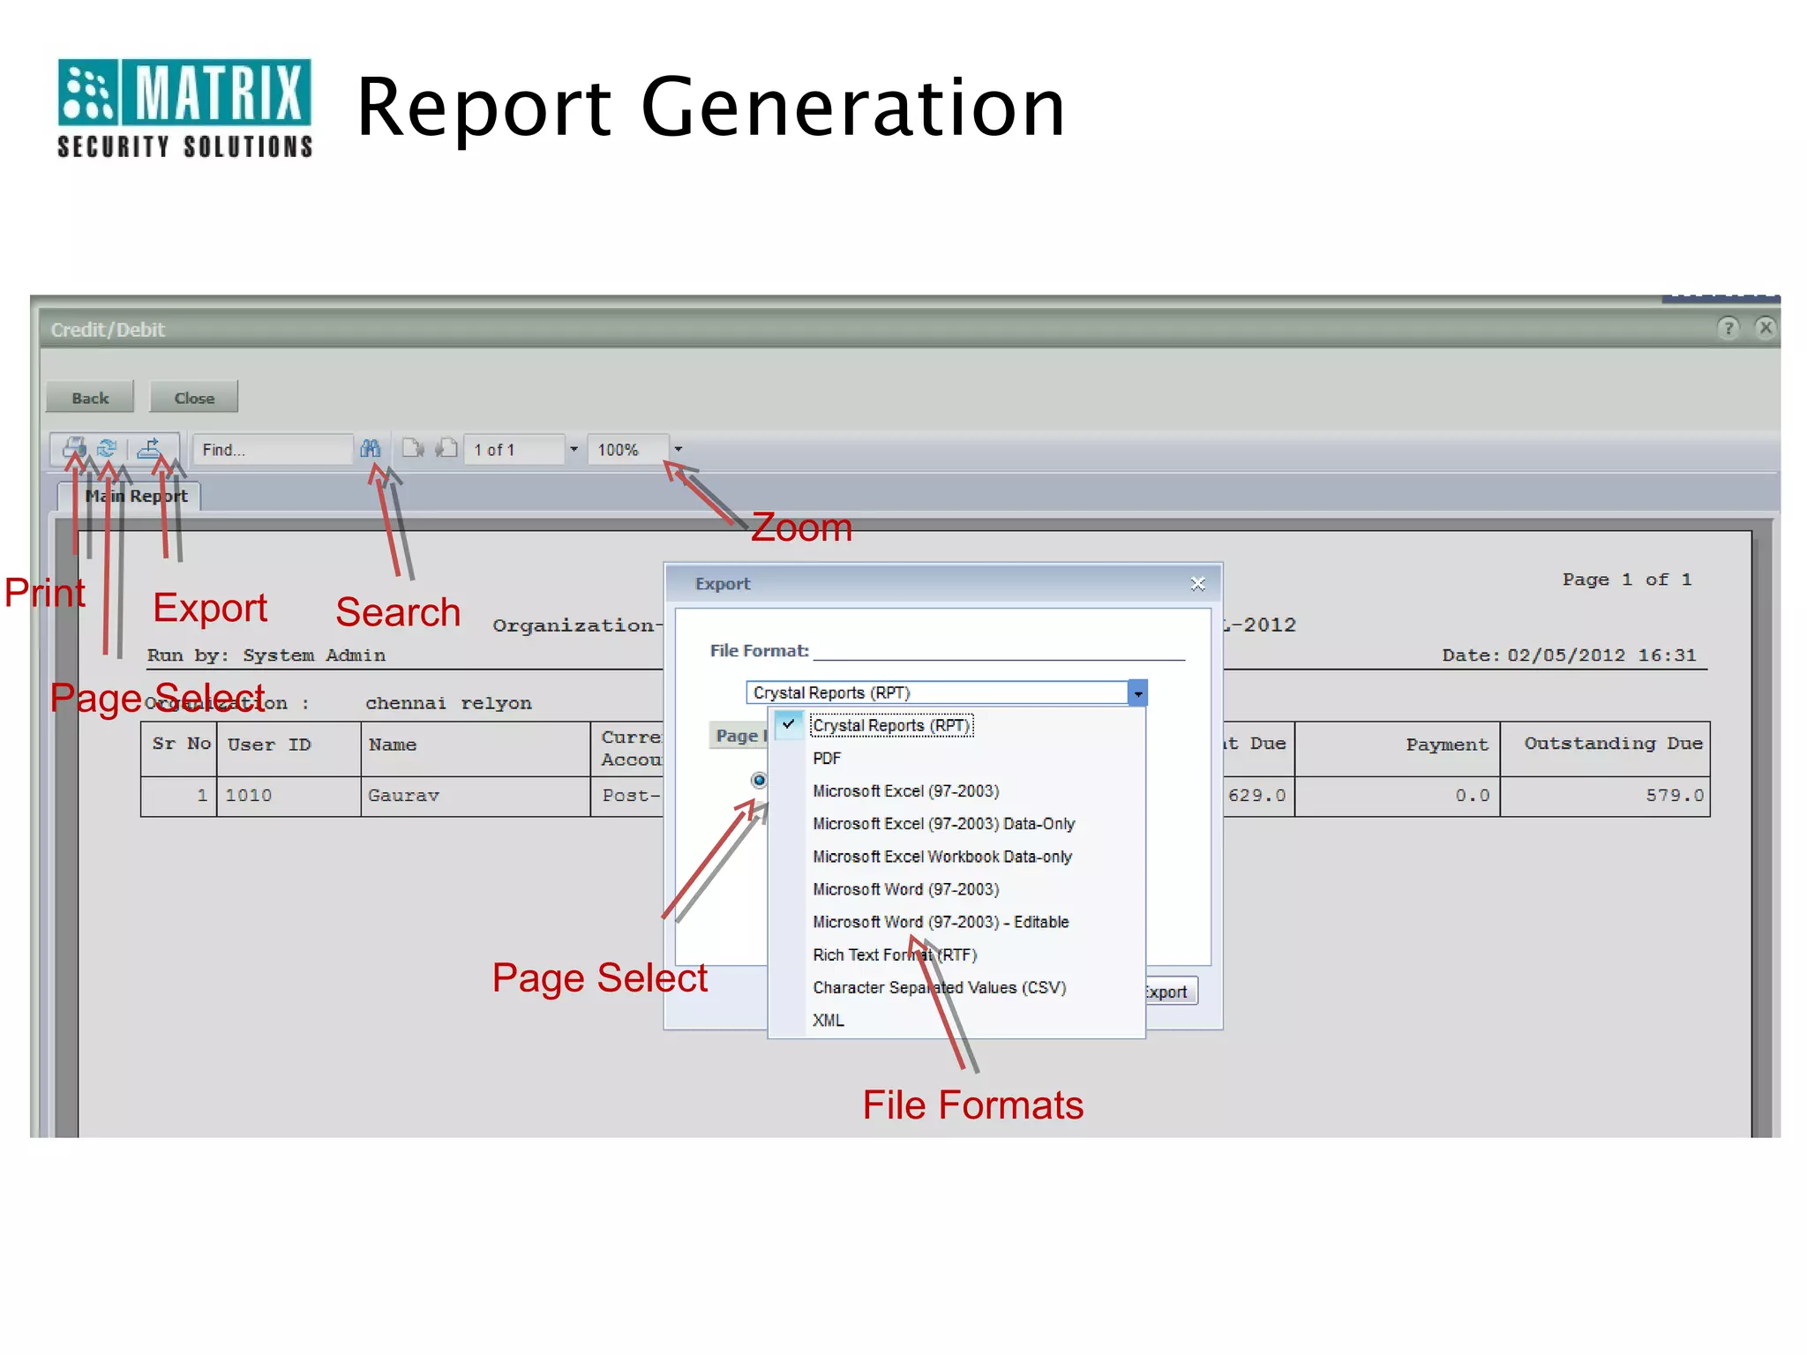Click the Back button
Image resolution: width=1807 pixels, height=1355 pixels.
pyautogui.click(x=90, y=398)
